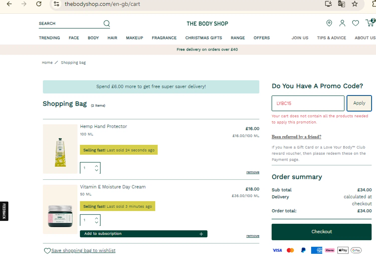376x256 pixels.
Task: Click The Body Shop logo
Action: point(207,24)
